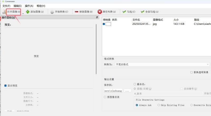
Task: Click the ... browse folder button
Action: [x=127, y=91]
